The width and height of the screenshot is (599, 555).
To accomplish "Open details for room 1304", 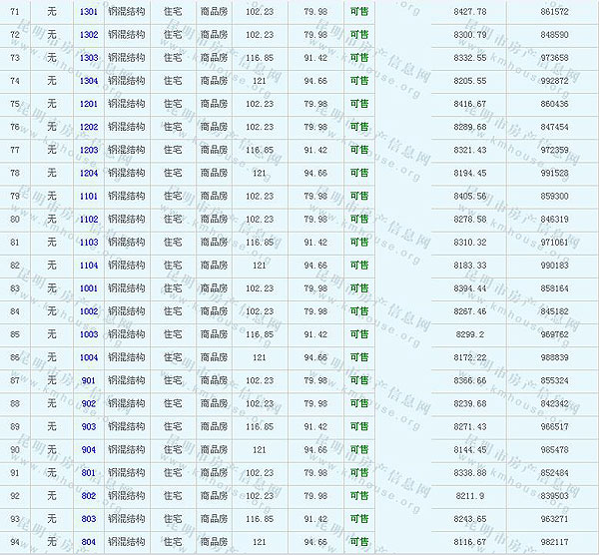I will point(89,81).
